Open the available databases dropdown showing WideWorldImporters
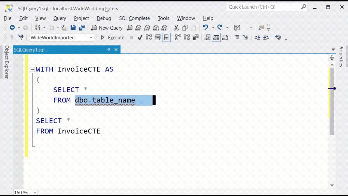Image resolution: width=348 pixels, height=196 pixels. click(x=91, y=38)
